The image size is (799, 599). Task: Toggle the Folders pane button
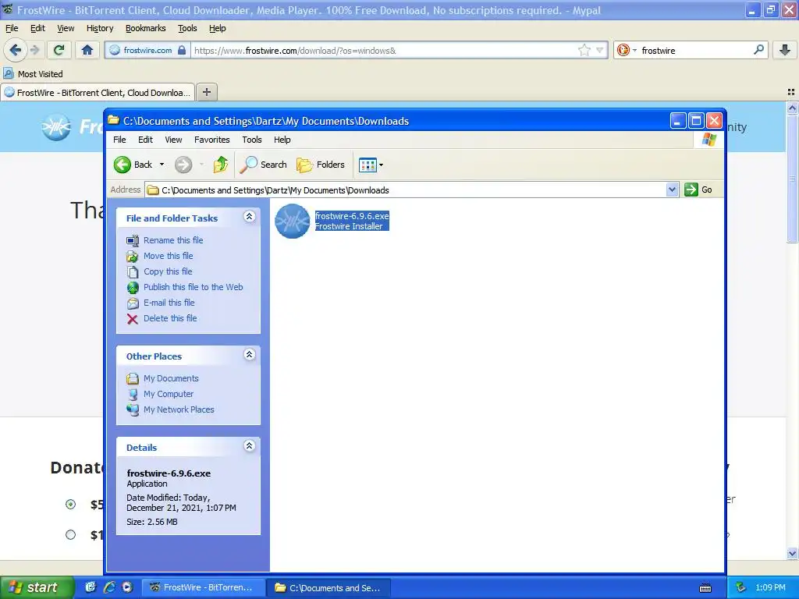click(321, 165)
